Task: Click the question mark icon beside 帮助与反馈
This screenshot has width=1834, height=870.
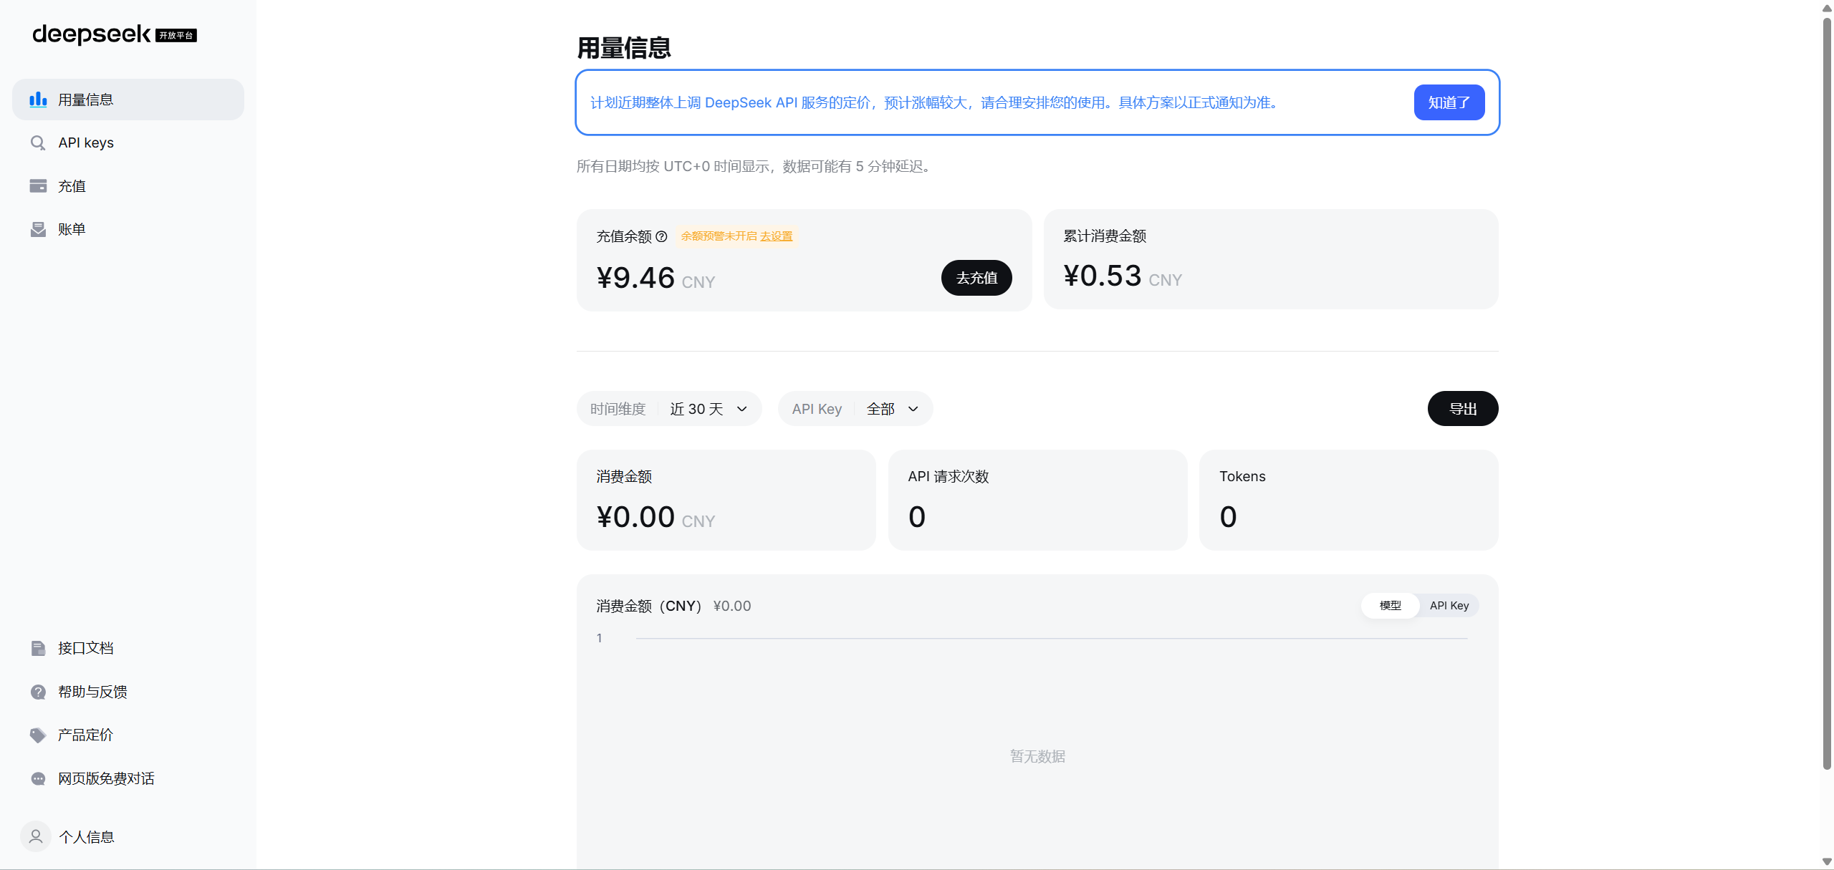Action: point(38,692)
